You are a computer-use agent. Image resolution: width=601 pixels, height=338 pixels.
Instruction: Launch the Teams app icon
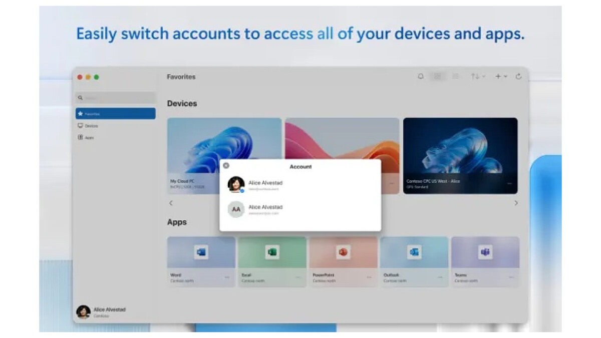[x=485, y=253]
